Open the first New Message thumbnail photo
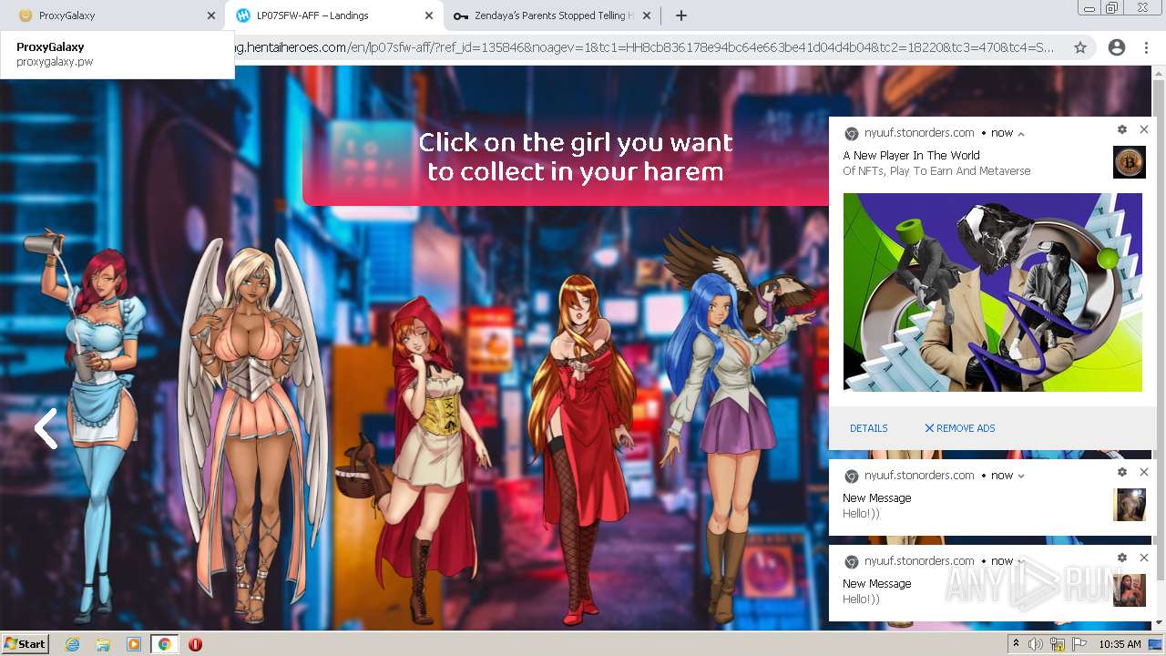The height and width of the screenshot is (656, 1166). 1130,505
